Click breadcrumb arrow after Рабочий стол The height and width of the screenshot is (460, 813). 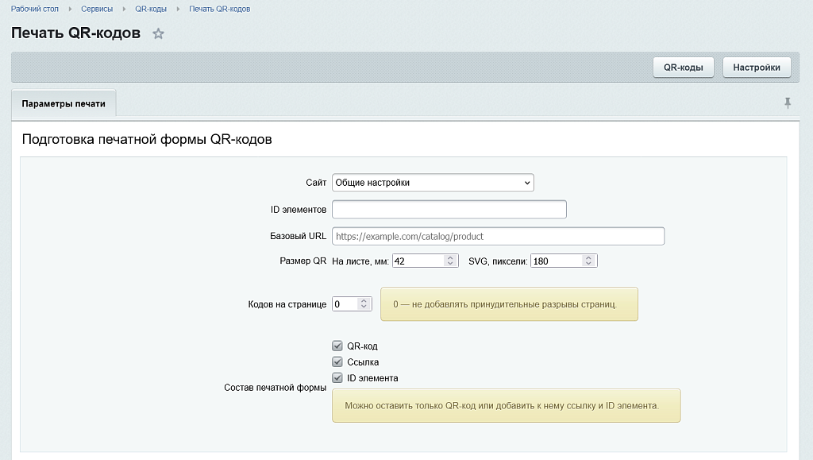coord(70,9)
